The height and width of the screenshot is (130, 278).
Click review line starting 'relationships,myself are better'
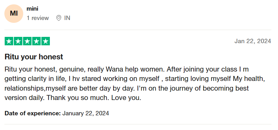click(127, 88)
